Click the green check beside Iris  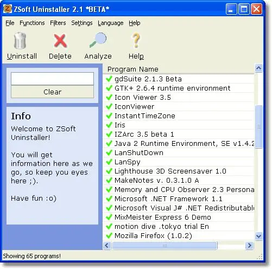tap(109, 125)
